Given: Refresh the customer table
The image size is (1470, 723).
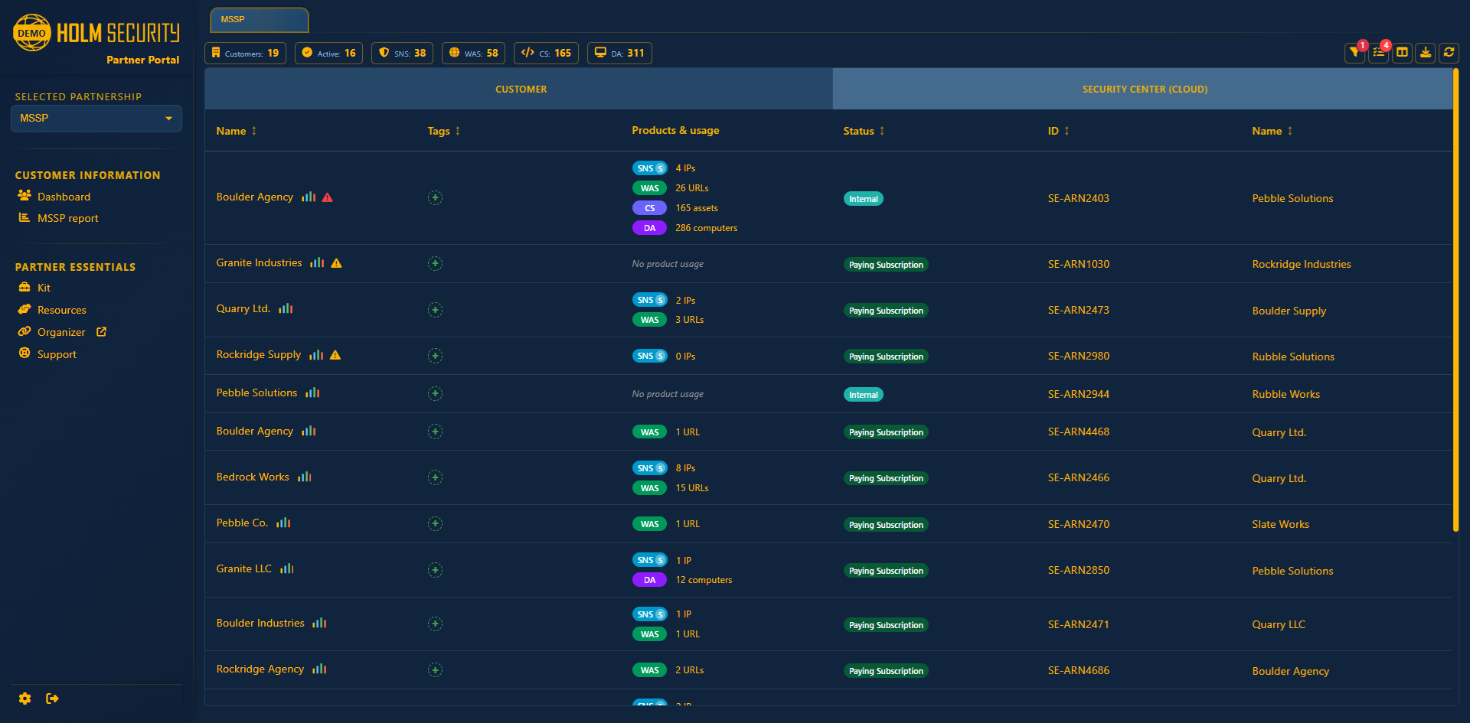Looking at the screenshot, I should (1449, 53).
